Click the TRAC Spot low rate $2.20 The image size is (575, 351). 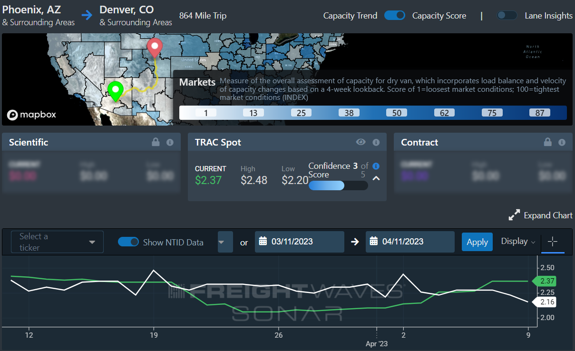(x=295, y=180)
